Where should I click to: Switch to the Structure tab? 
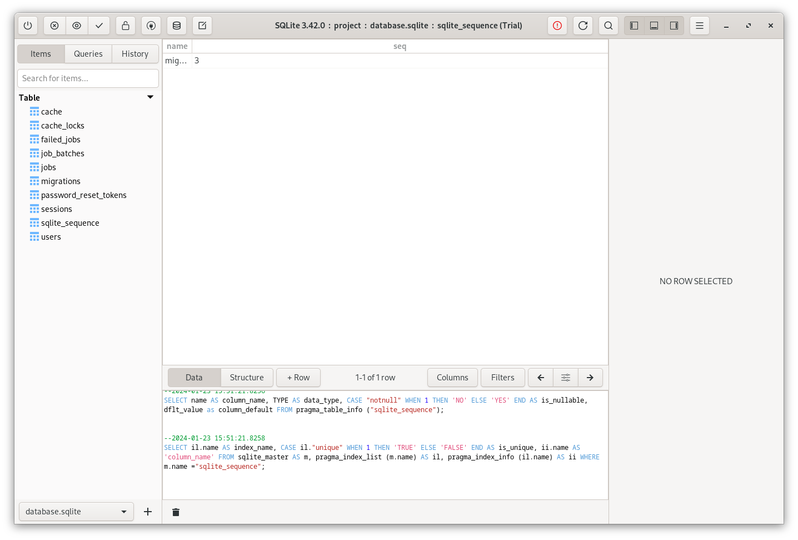tap(247, 378)
